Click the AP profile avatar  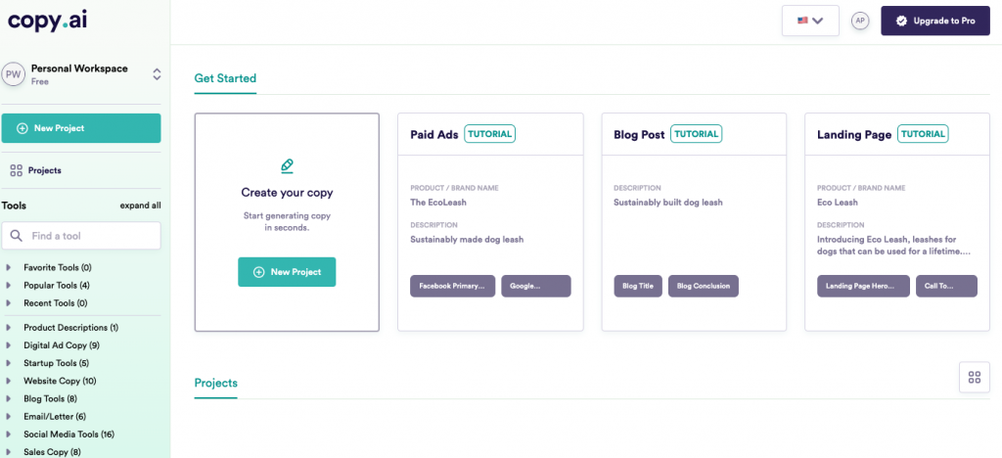[860, 21]
